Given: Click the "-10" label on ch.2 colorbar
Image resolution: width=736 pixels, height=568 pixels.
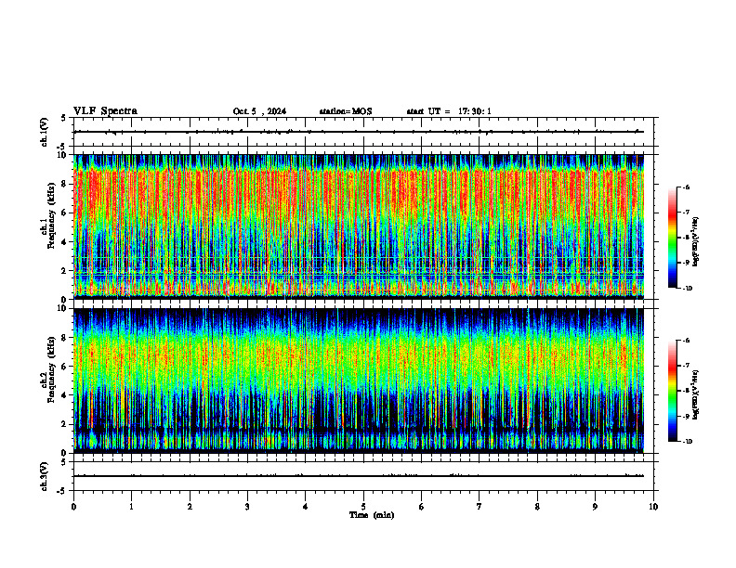Looking at the screenshot, I should point(687,442).
